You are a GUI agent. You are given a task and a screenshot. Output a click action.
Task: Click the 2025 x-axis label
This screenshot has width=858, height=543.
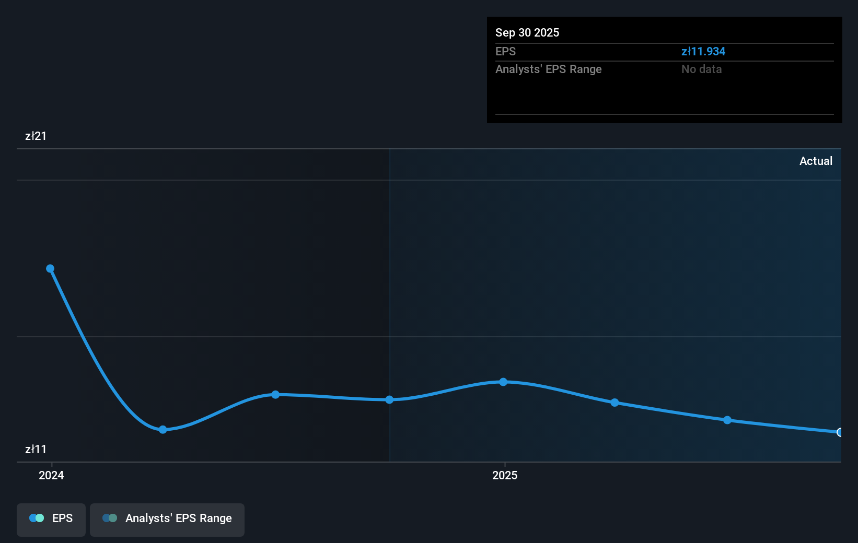(505, 475)
